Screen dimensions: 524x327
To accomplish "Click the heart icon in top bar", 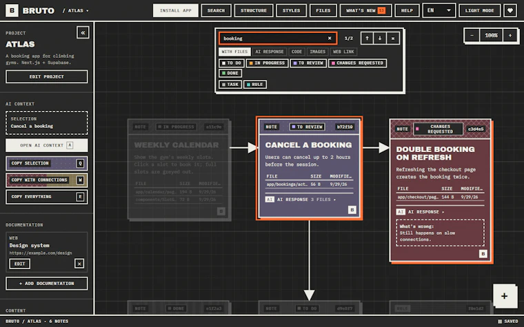I will tap(510, 10).
